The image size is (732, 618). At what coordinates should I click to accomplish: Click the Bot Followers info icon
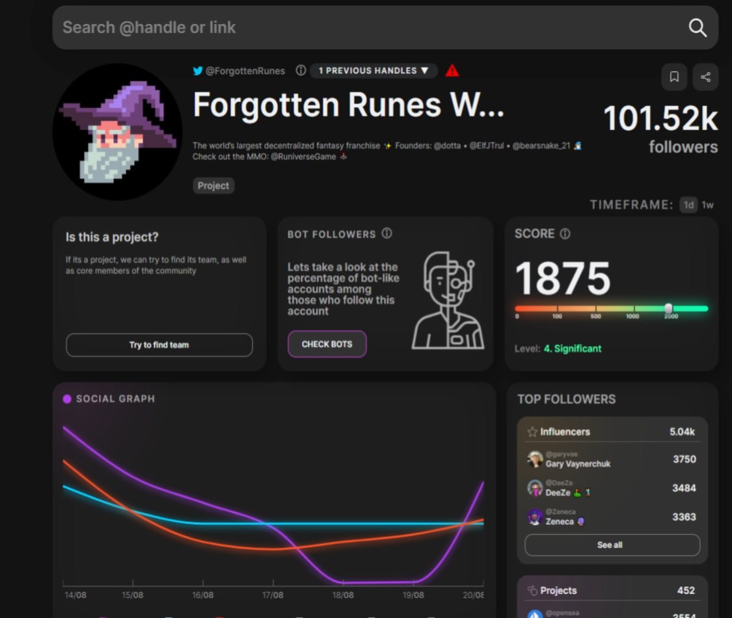(x=386, y=233)
